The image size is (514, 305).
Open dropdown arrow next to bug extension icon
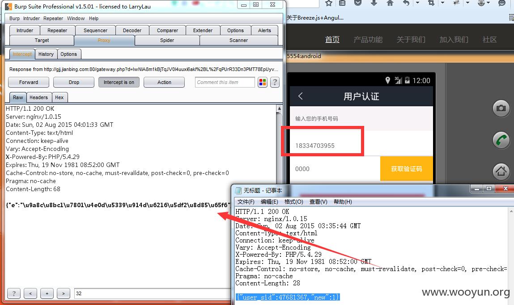pyautogui.click(x=467, y=3)
